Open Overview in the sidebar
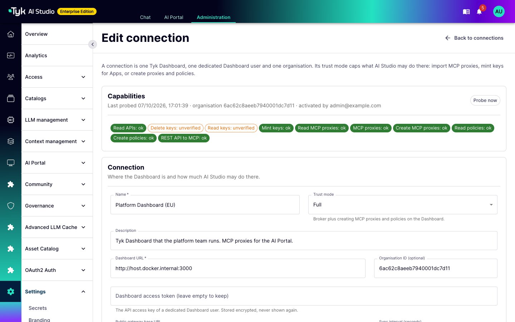The image size is (515, 322). click(x=57, y=34)
